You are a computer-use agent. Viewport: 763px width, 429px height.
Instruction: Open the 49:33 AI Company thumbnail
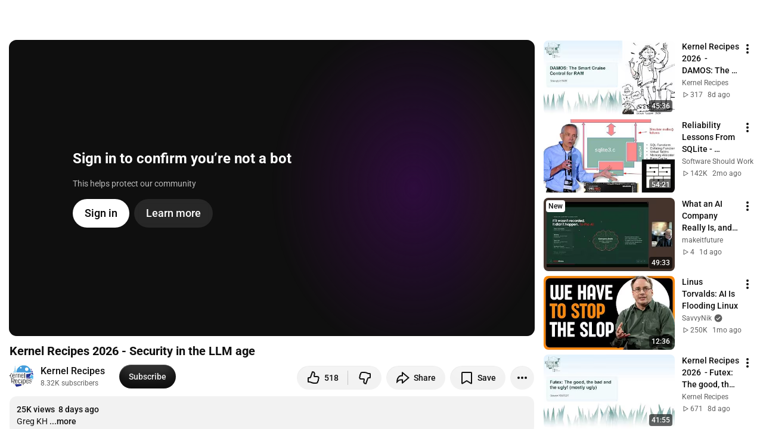pyautogui.click(x=609, y=235)
